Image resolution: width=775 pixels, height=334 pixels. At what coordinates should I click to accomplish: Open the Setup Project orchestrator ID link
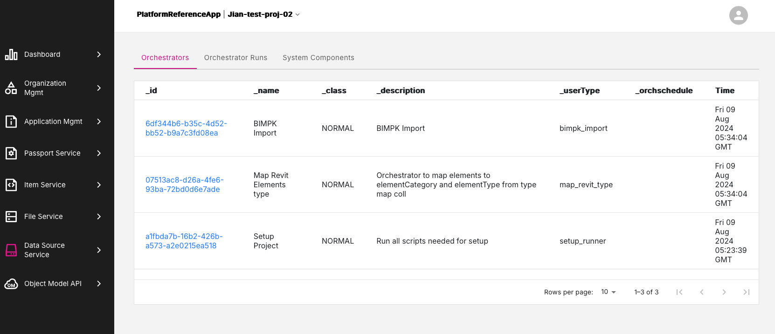pyautogui.click(x=184, y=241)
